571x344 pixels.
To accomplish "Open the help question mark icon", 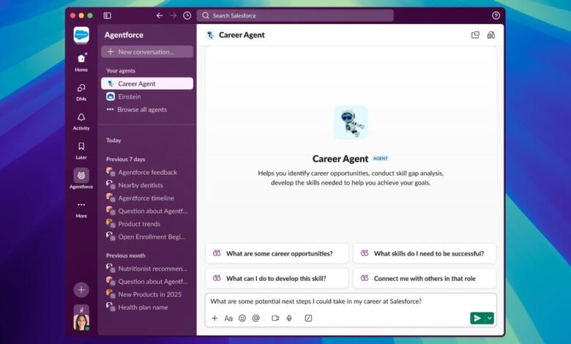I will point(496,15).
